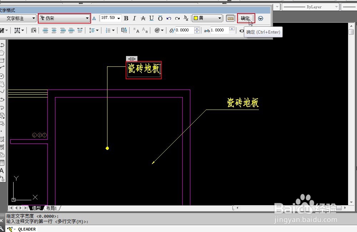Image resolution: width=357 pixels, height=232 pixels.
Task: Convert text to lowercase
Action: tap(145, 30)
